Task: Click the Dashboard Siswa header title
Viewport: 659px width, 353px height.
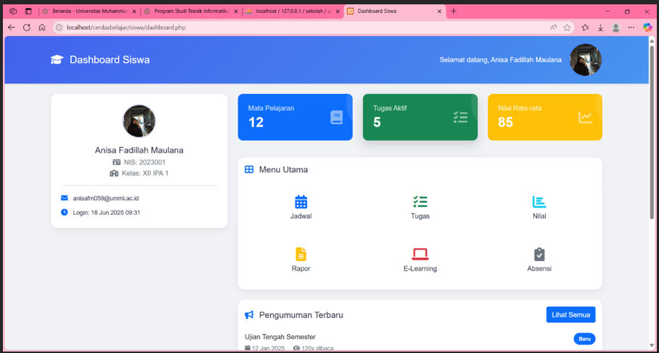Action: (x=109, y=59)
